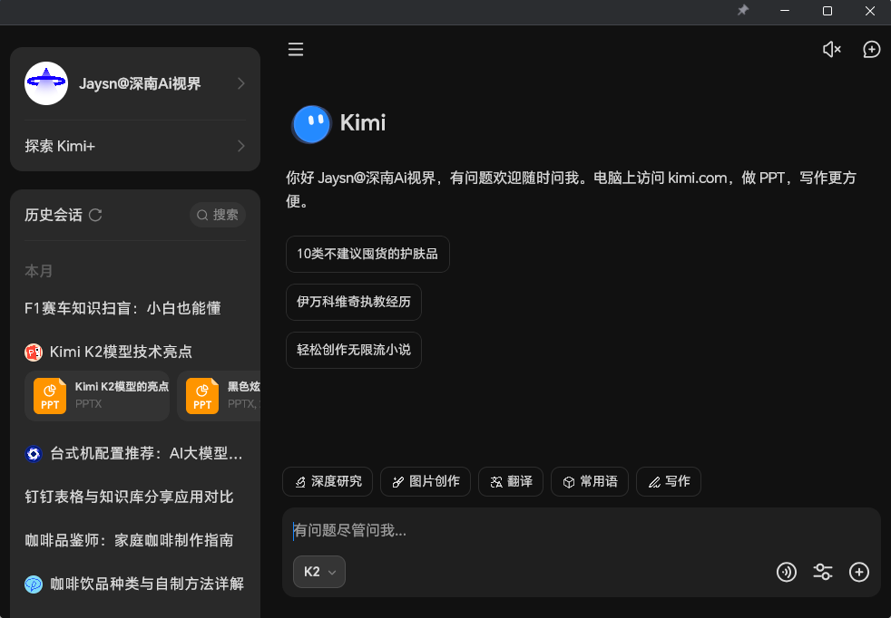Viewport: 891px width, 618px height.
Task: Click the Kimi blue avatar logo
Action: [x=311, y=123]
